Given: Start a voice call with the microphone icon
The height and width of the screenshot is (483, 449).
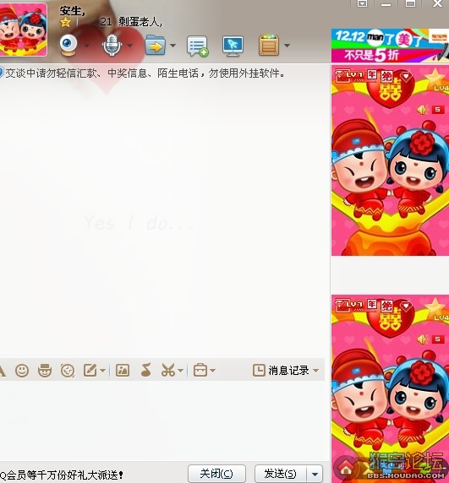Looking at the screenshot, I should click(x=112, y=45).
